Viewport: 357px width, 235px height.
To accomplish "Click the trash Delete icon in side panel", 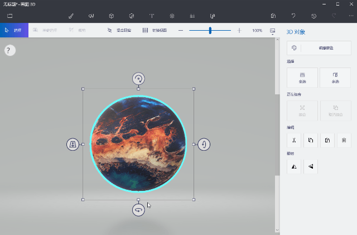I will 345,139.
